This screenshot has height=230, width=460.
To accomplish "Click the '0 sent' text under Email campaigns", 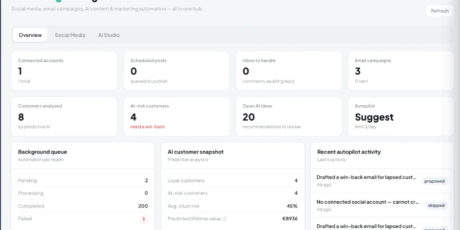I will pyautogui.click(x=361, y=81).
